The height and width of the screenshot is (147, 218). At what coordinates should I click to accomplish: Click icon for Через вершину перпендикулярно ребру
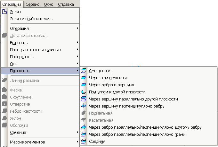click(84, 106)
